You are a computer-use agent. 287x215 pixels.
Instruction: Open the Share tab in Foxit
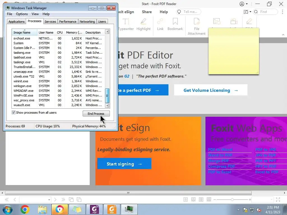click(147, 12)
